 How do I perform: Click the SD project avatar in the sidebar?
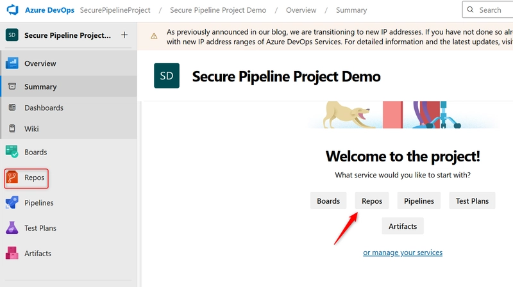click(x=12, y=35)
